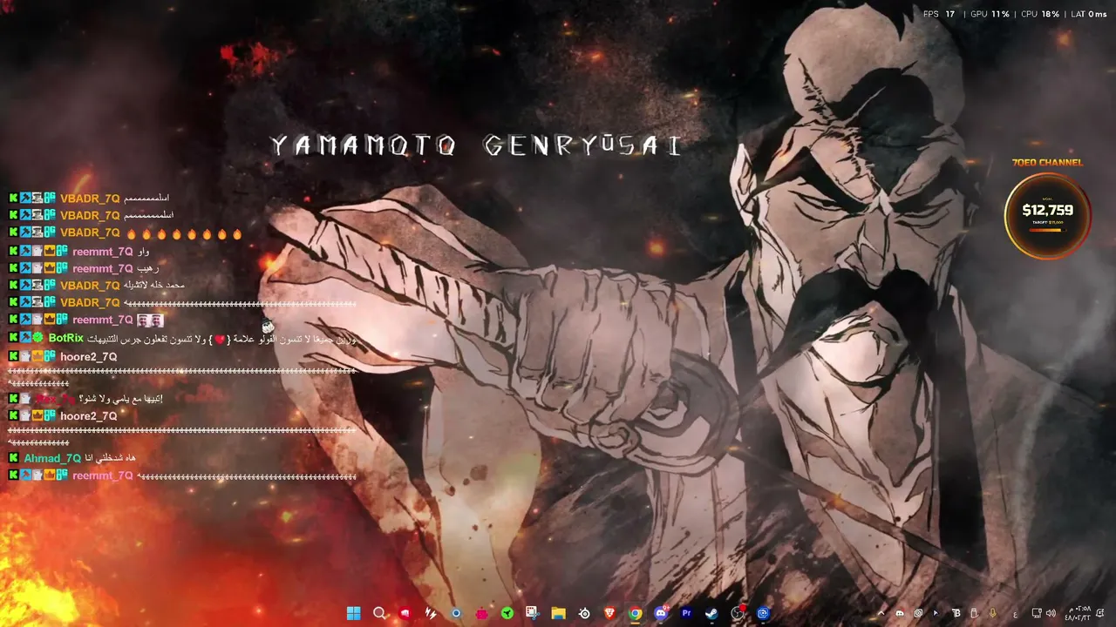Screen dimensions: 1116x627
Task: Open the Windows Start menu
Action: [x=353, y=613]
